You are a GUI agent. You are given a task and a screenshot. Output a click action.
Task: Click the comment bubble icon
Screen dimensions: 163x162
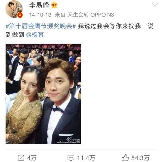tap(71, 158)
